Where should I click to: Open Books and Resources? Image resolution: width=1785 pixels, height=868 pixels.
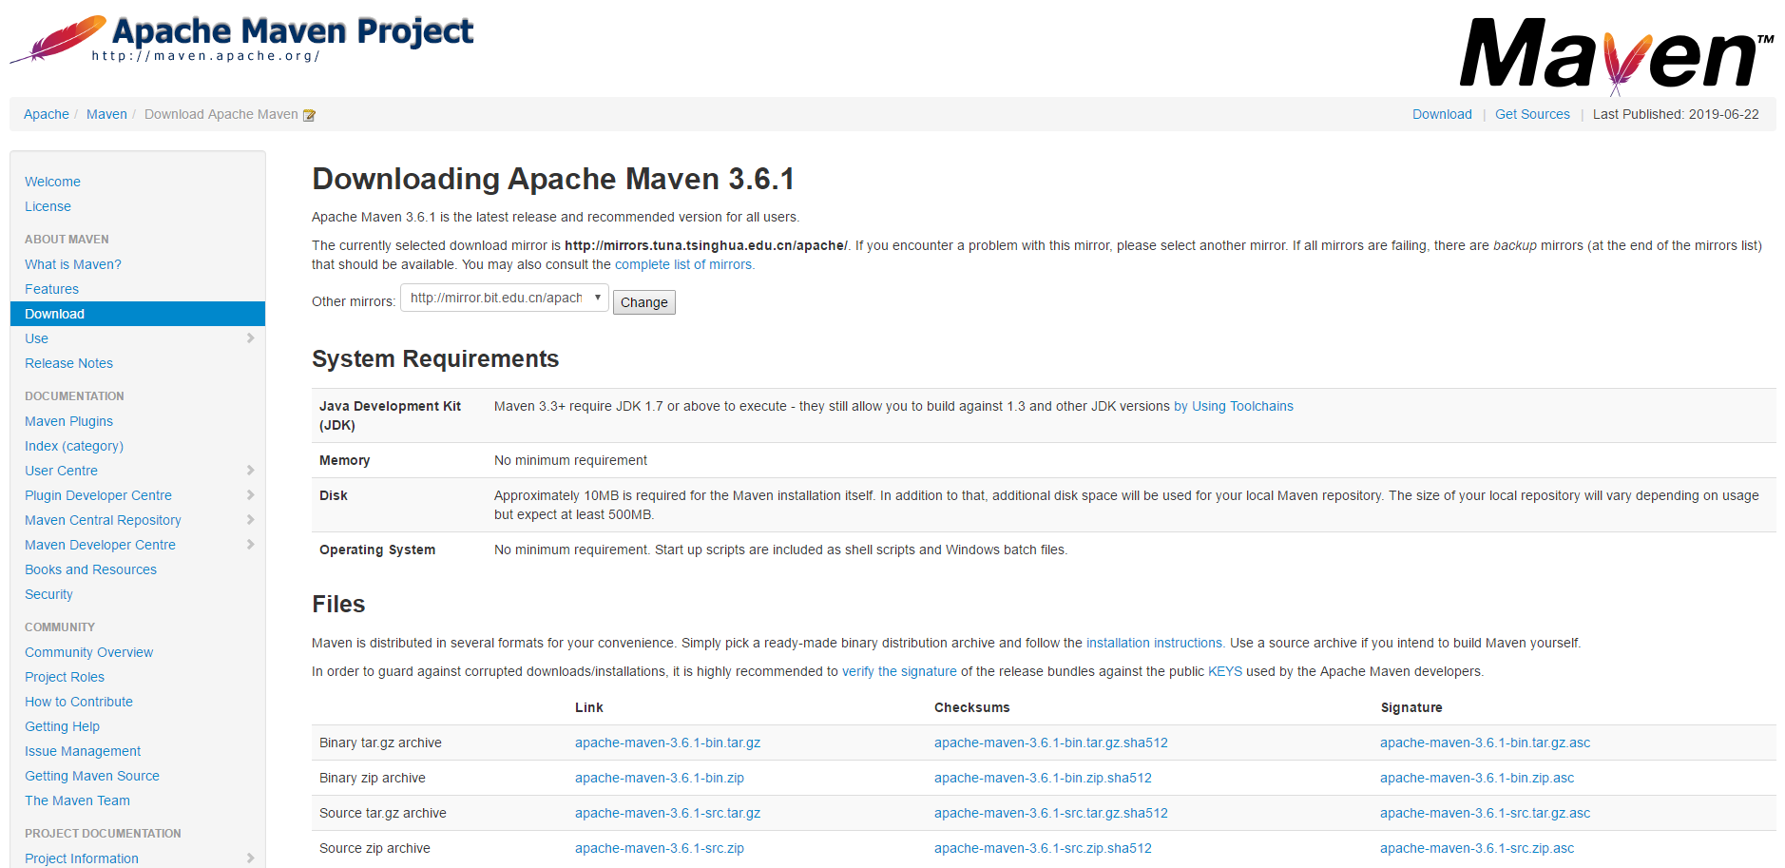pos(90,569)
